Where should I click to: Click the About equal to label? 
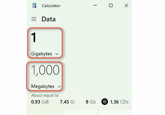point(45,95)
